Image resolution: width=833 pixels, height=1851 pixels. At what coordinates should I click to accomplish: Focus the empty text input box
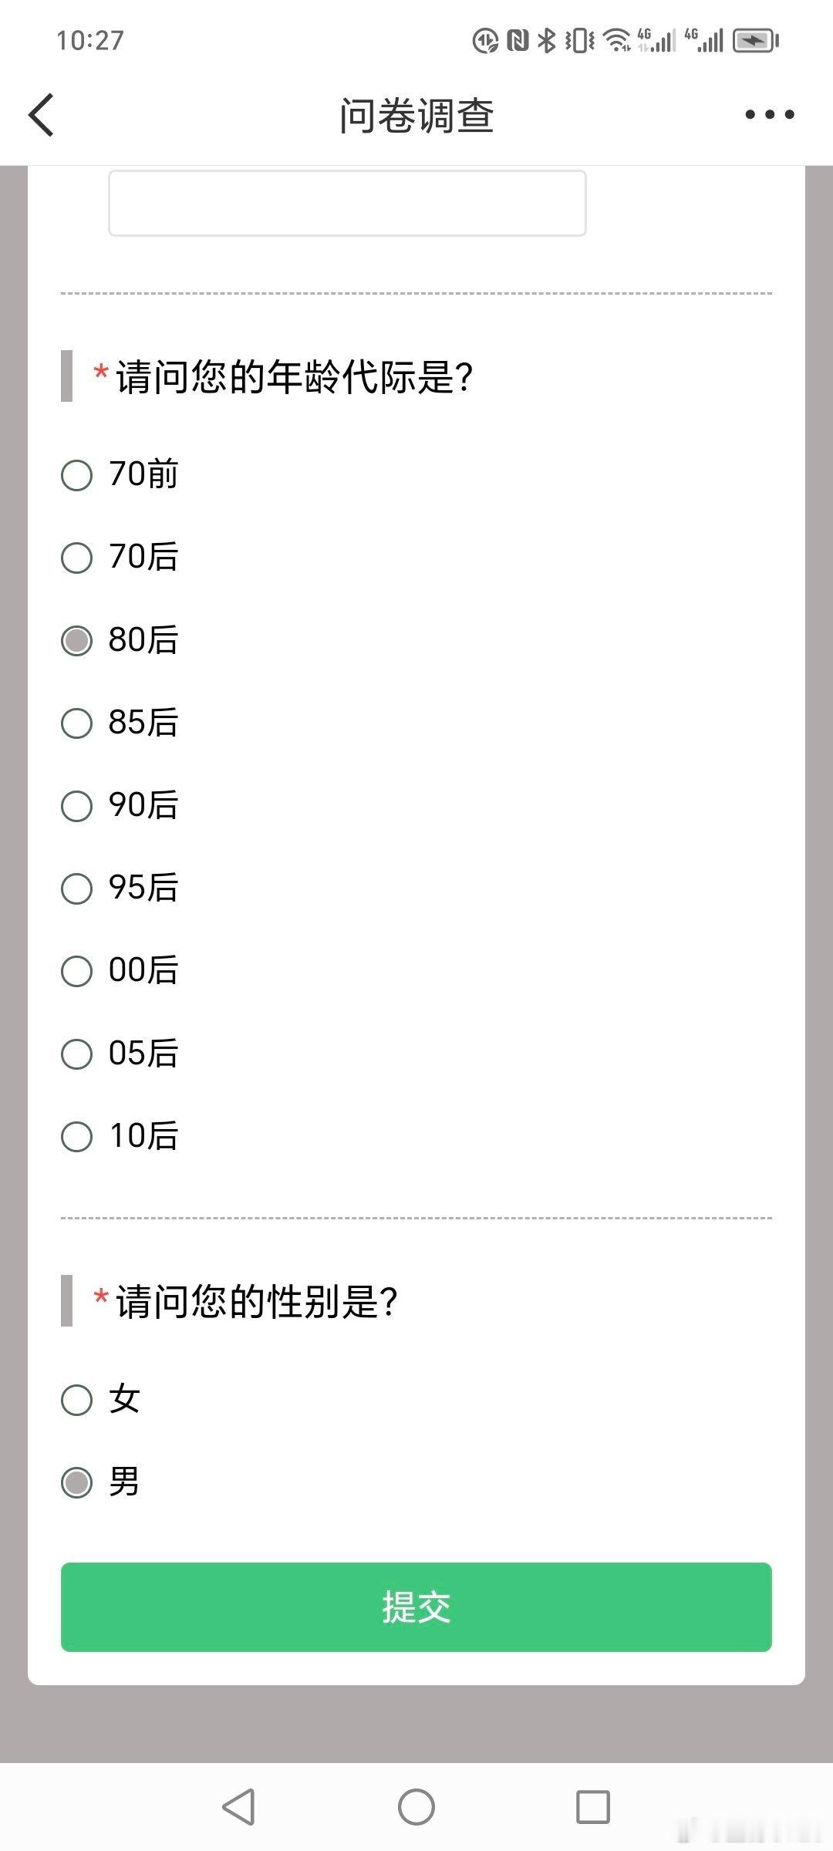pos(347,203)
